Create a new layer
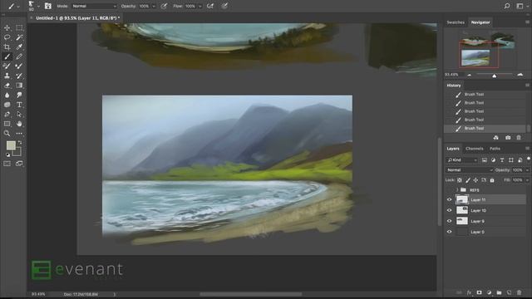532x299 pixels. [x=509, y=292]
